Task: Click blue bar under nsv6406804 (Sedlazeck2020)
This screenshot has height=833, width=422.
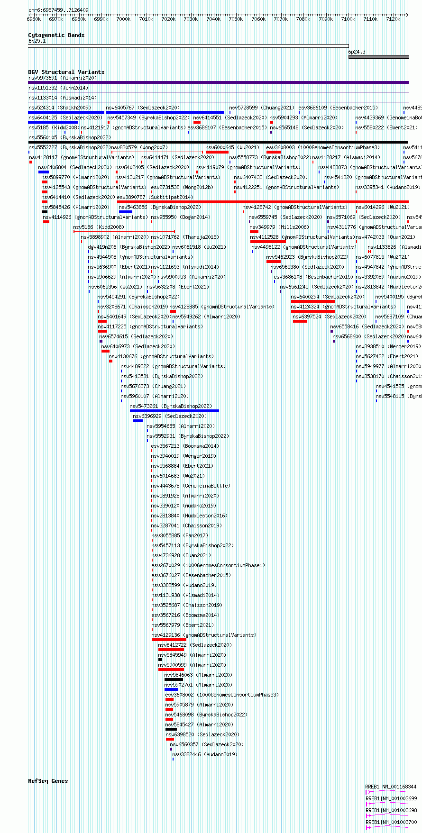Action: 44,172
